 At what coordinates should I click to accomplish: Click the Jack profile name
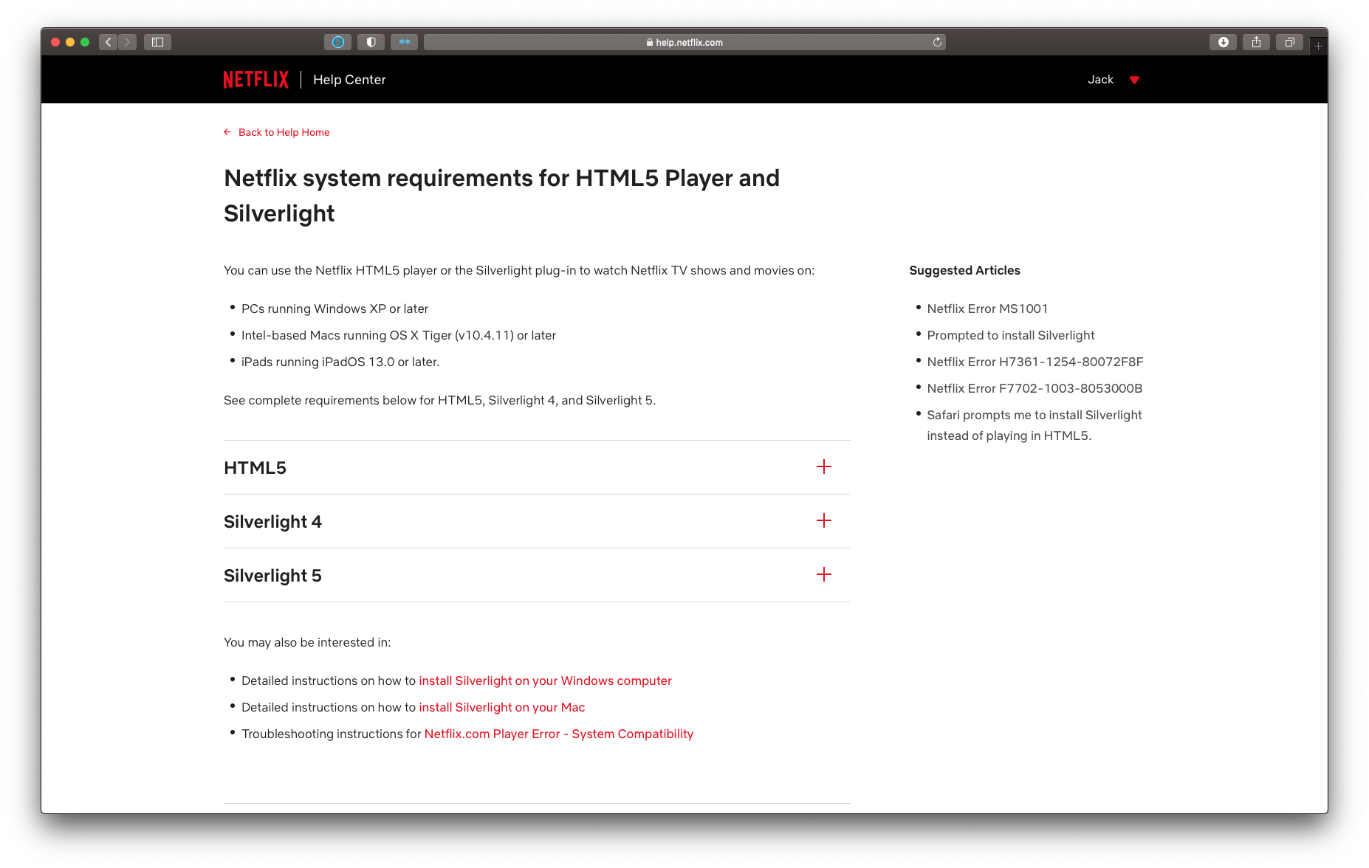click(x=1100, y=80)
